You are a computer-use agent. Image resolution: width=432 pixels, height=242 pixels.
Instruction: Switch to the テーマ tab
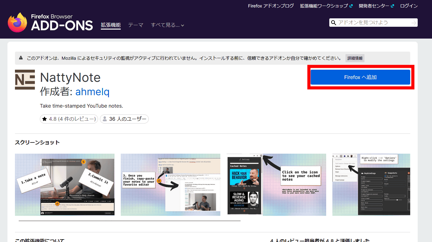[136, 25]
